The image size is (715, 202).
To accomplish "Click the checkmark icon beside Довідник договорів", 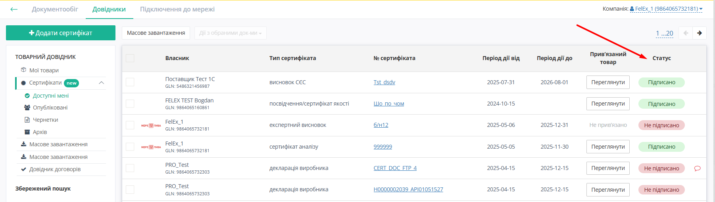I will [24, 169].
